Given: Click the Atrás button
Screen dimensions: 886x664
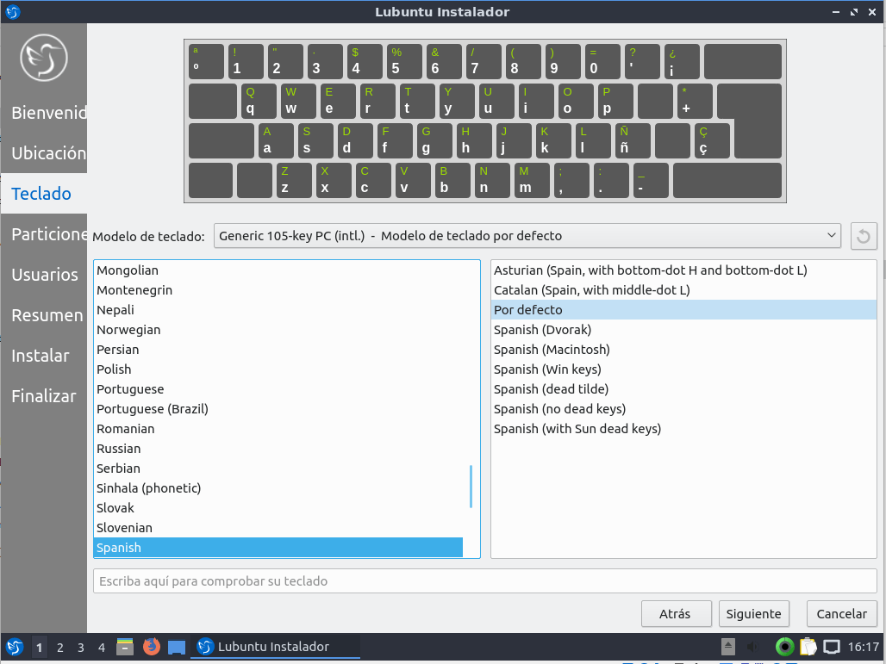Looking at the screenshot, I should [676, 614].
